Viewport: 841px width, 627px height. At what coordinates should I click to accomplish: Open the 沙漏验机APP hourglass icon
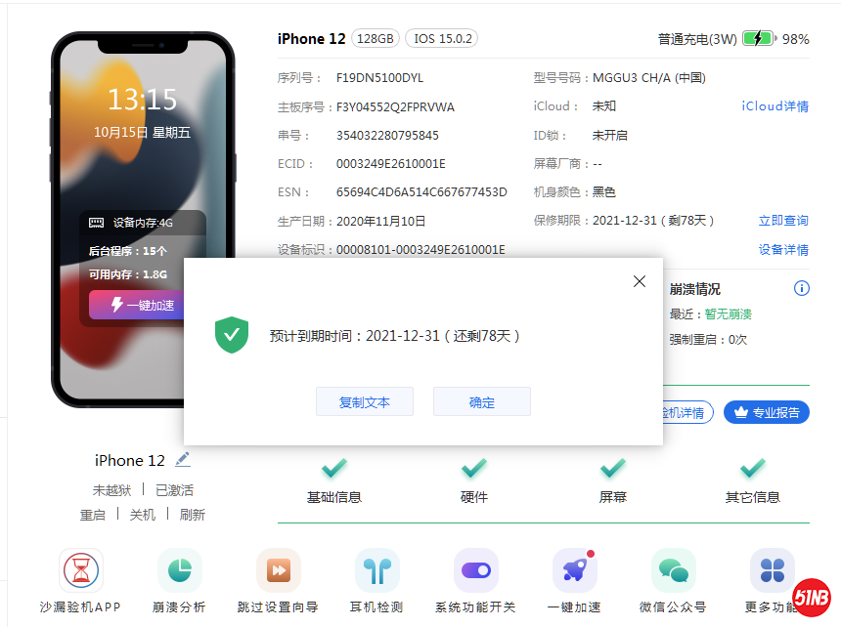click(x=81, y=570)
